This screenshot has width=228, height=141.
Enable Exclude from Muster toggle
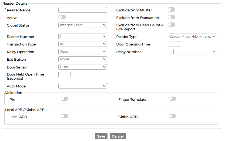[x=172, y=10]
